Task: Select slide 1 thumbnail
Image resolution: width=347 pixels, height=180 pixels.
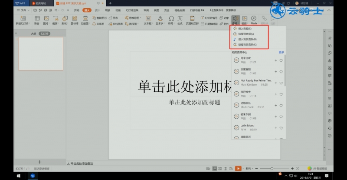Action: (x=41, y=54)
